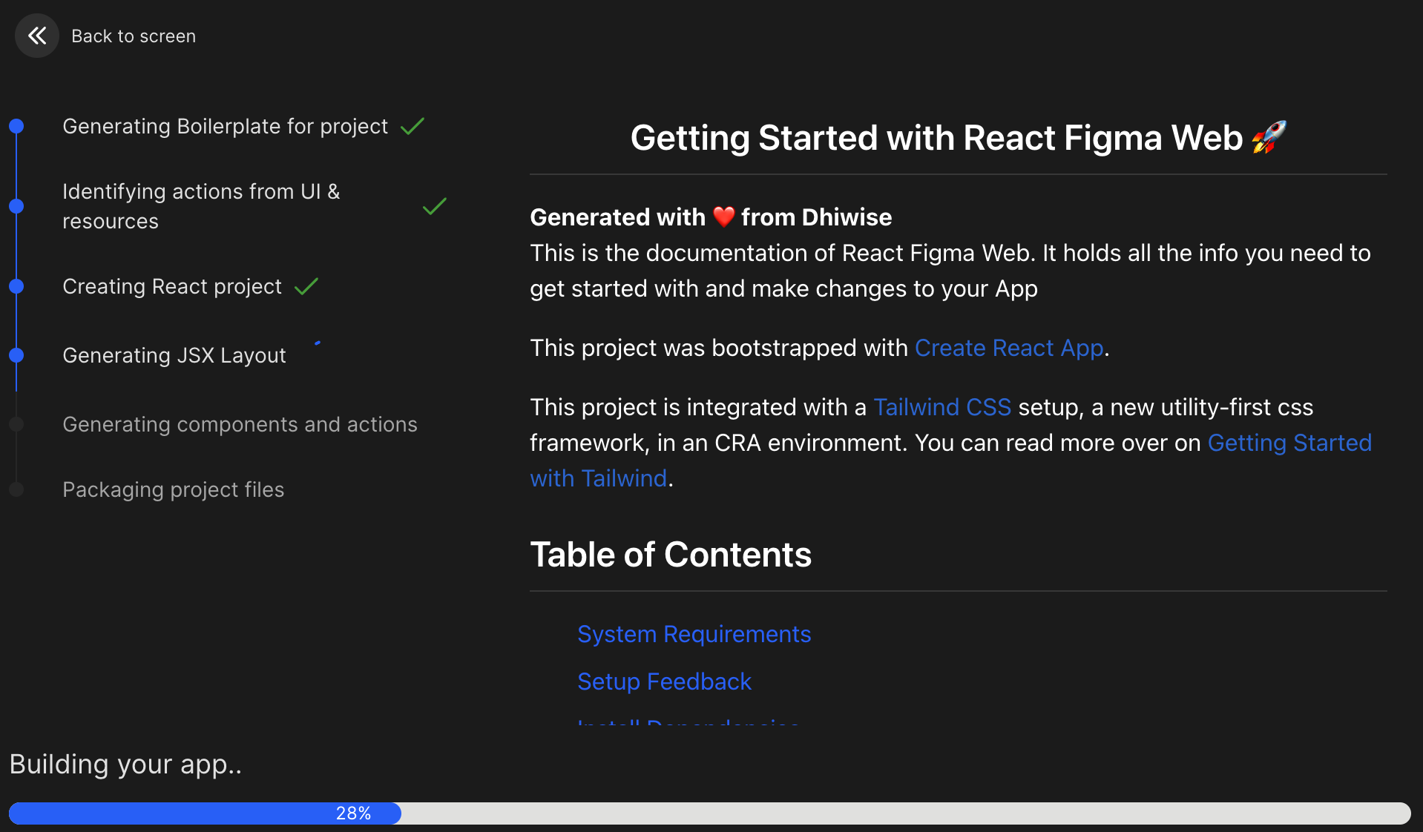Select 'Generating components and actions' step text
The height and width of the screenshot is (832, 1423).
coord(240,424)
